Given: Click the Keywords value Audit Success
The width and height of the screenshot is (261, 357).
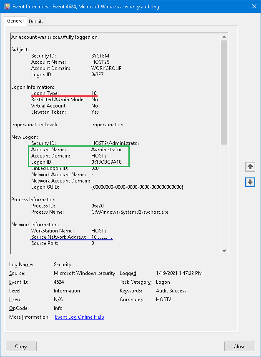Looking at the screenshot, I should [x=171, y=291].
